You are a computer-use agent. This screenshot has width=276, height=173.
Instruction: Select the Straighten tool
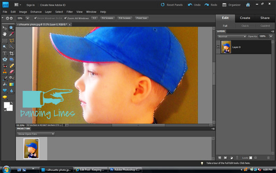[x=11, y=60]
